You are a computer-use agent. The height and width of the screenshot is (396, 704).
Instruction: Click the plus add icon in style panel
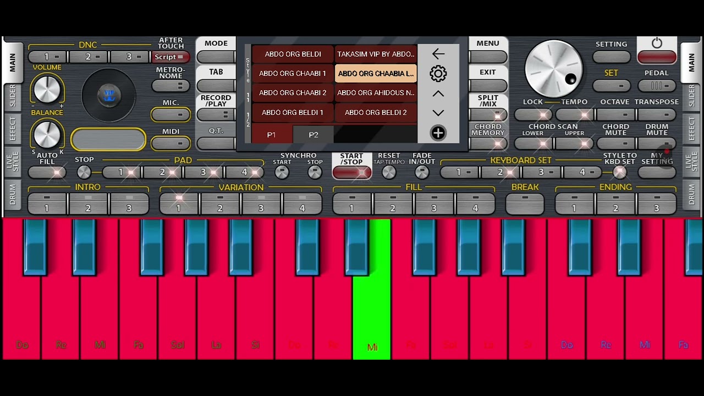click(x=438, y=133)
